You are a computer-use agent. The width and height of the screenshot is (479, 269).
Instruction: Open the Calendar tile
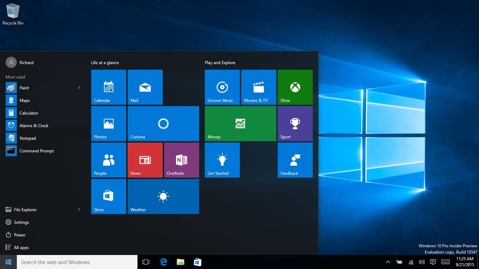109,87
